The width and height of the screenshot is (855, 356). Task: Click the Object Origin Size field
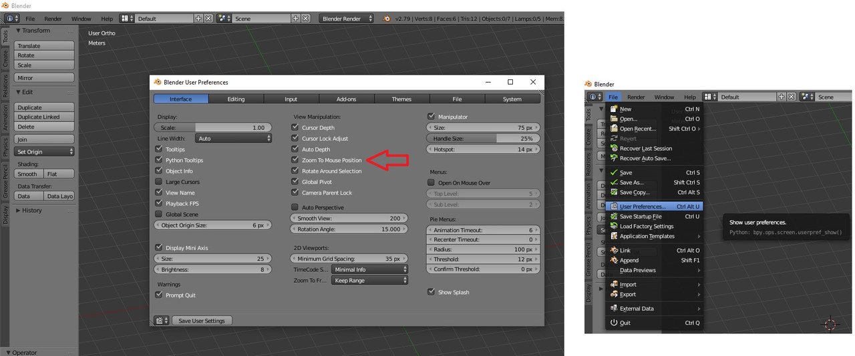[x=213, y=225]
